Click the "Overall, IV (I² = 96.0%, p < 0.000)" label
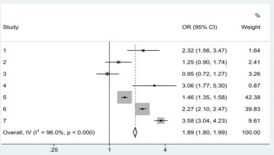The image size is (274, 155). [x=48, y=132]
